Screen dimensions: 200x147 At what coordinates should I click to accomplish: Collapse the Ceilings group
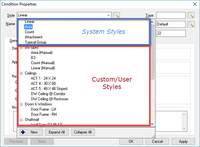pyautogui.click(x=21, y=73)
